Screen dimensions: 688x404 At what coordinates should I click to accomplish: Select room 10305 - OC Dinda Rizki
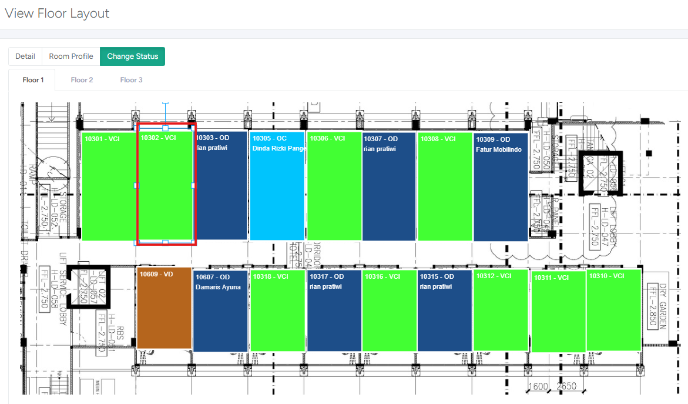pyautogui.click(x=277, y=185)
